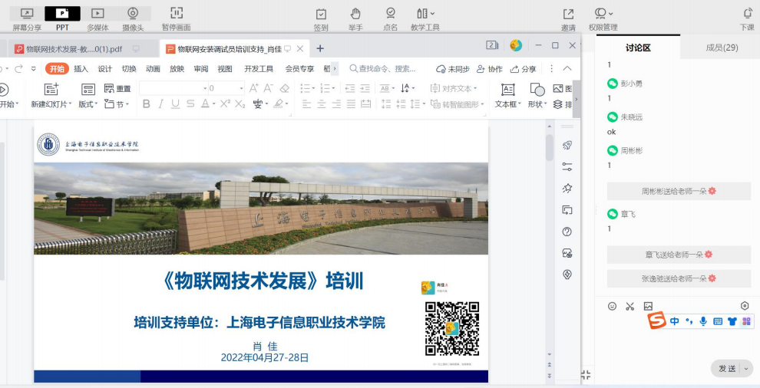Switch to the 成员(29) tab

(721, 48)
